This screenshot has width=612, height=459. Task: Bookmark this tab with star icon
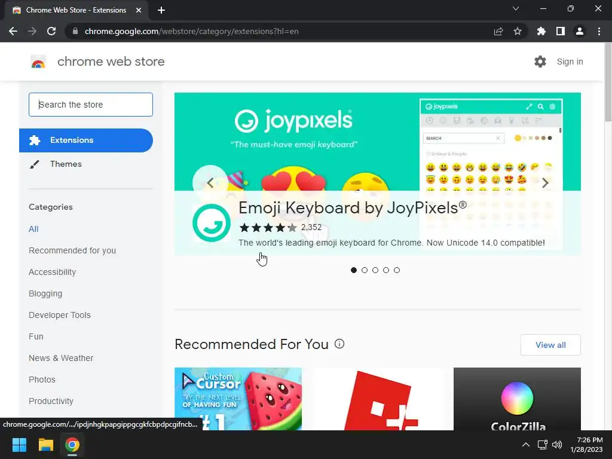pos(518,31)
